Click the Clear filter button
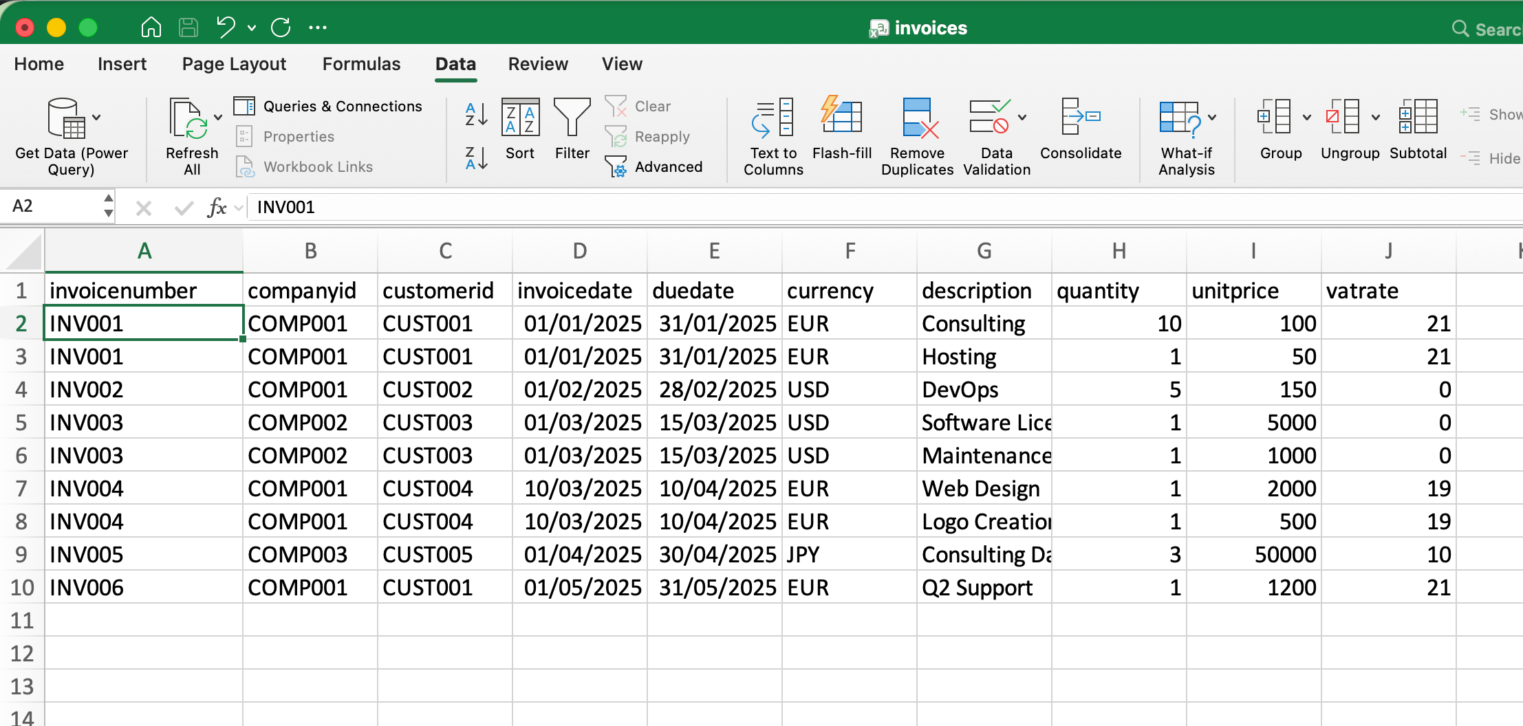Viewport: 1523px width, 726px height. pyautogui.click(x=638, y=106)
